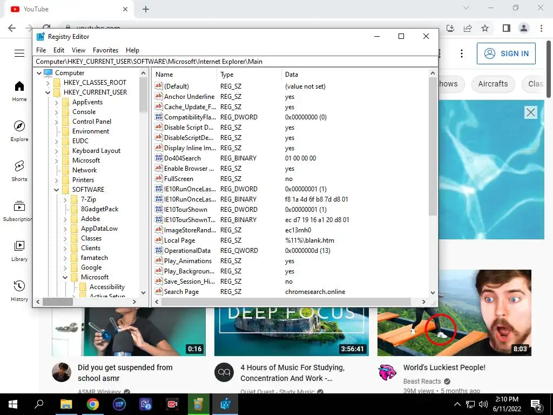Open Chrome profile avatar

(524, 28)
